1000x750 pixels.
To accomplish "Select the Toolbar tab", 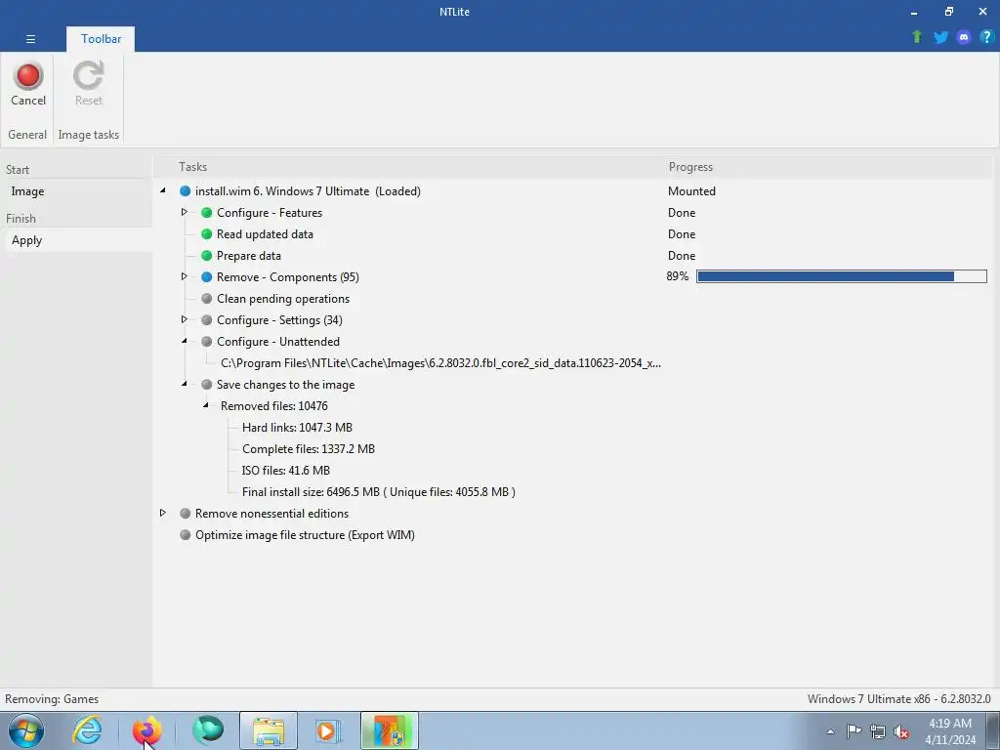I will tap(101, 39).
